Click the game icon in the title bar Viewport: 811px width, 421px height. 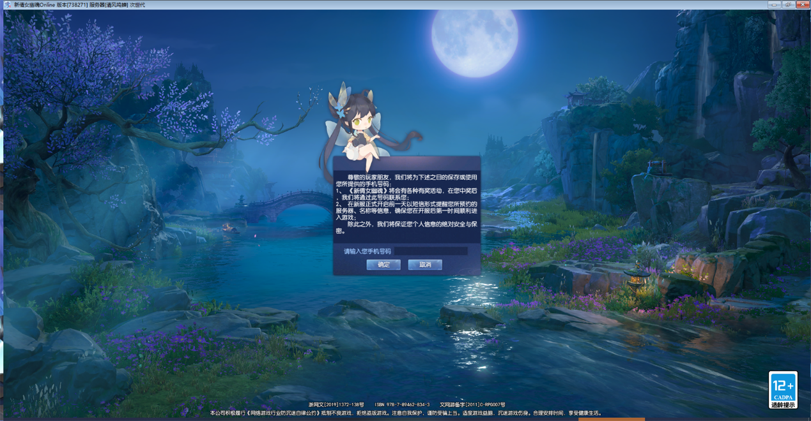tap(7, 4)
